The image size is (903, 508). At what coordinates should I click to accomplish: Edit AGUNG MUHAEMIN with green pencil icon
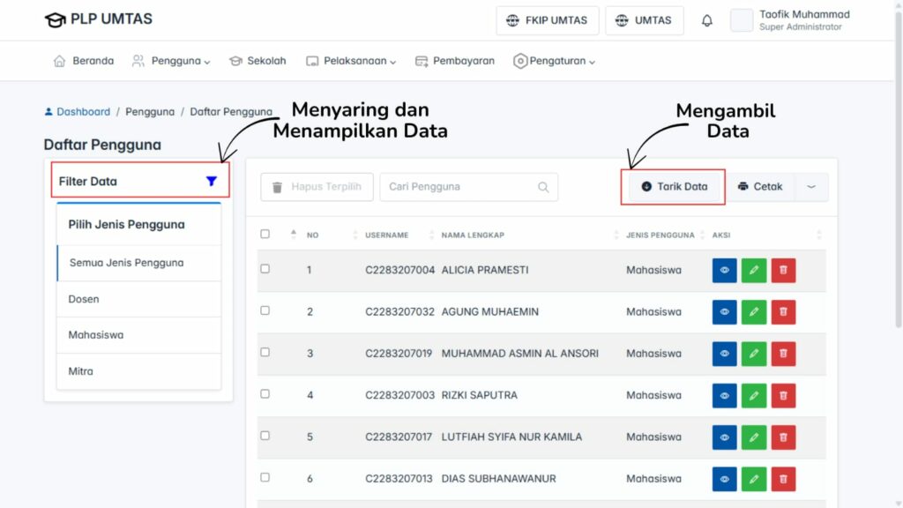[754, 312]
